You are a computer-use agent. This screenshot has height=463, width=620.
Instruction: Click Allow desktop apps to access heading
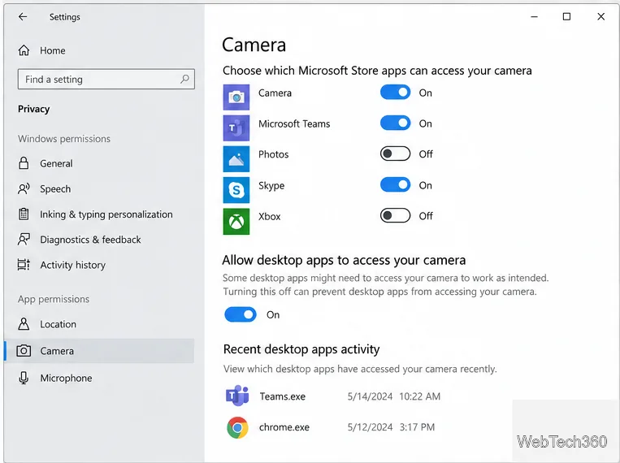coord(344,260)
